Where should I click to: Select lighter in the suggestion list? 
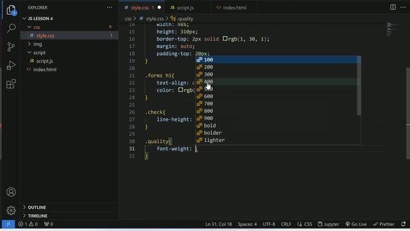(x=276, y=141)
